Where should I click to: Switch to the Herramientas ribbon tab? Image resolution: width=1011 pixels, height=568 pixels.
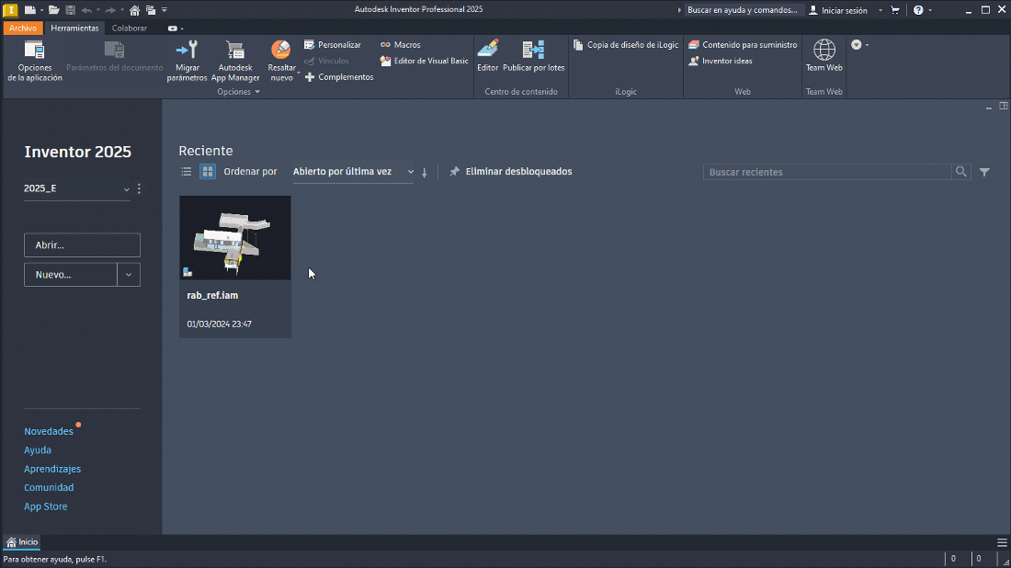tap(74, 28)
